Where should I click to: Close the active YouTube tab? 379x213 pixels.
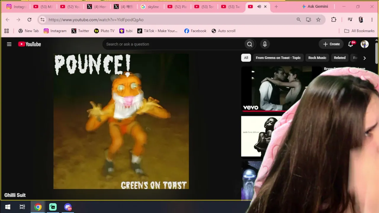[x=265, y=7]
